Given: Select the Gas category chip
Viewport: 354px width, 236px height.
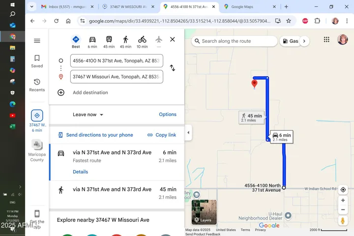Looking at the screenshot, I should pyautogui.click(x=291, y=41).
